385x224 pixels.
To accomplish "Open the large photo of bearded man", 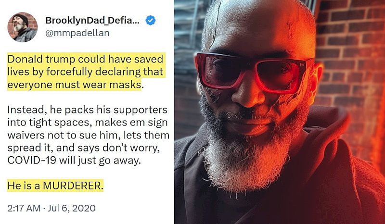I will 280,112.
